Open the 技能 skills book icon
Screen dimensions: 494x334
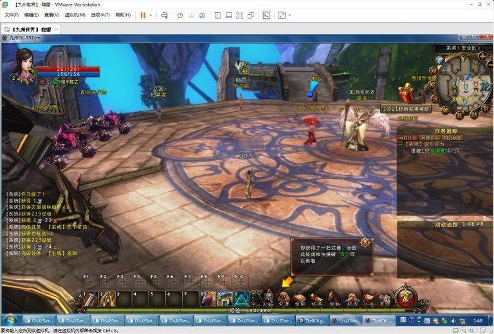(300, 299)
